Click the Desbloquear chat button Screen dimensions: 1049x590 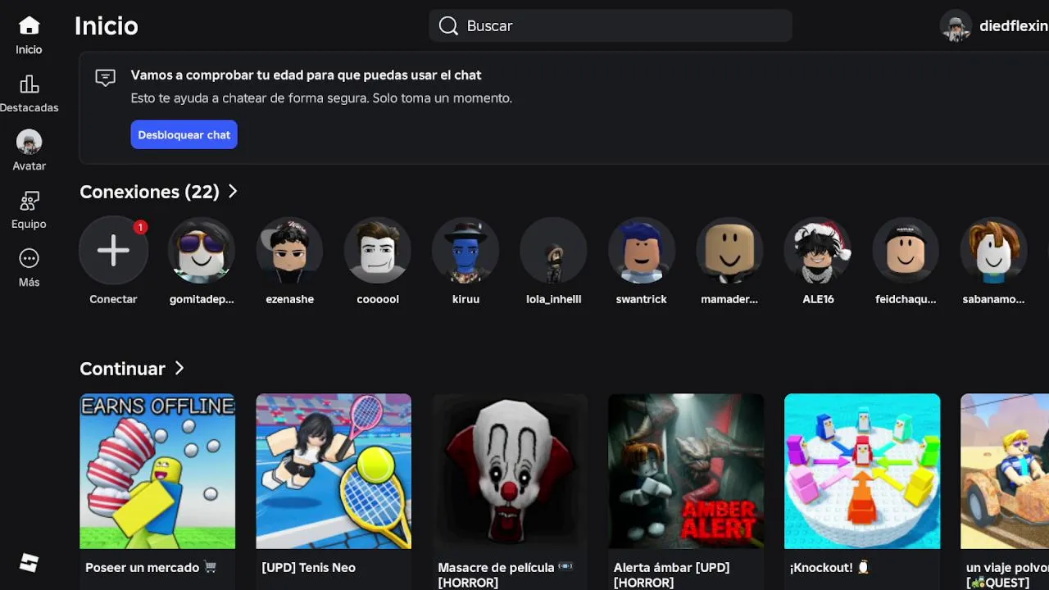(x=184, y=134)
